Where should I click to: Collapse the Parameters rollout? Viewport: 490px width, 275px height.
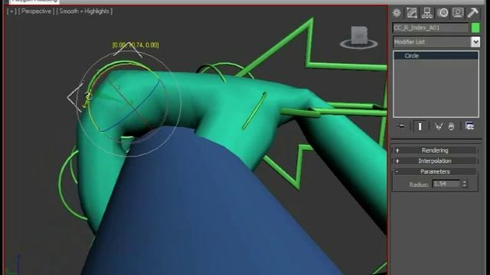[x=435, y=171]
